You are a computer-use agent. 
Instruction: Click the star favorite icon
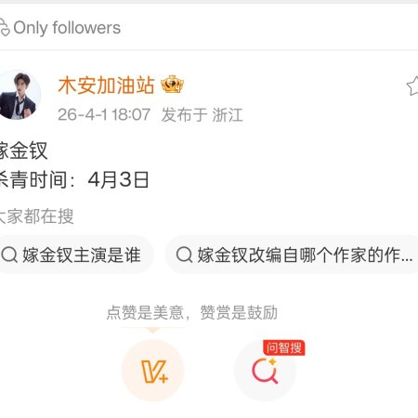413,86
